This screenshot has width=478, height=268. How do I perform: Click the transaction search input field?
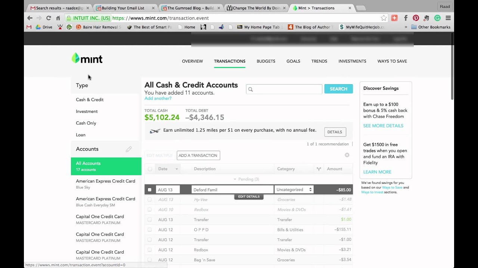coord(284,89)
